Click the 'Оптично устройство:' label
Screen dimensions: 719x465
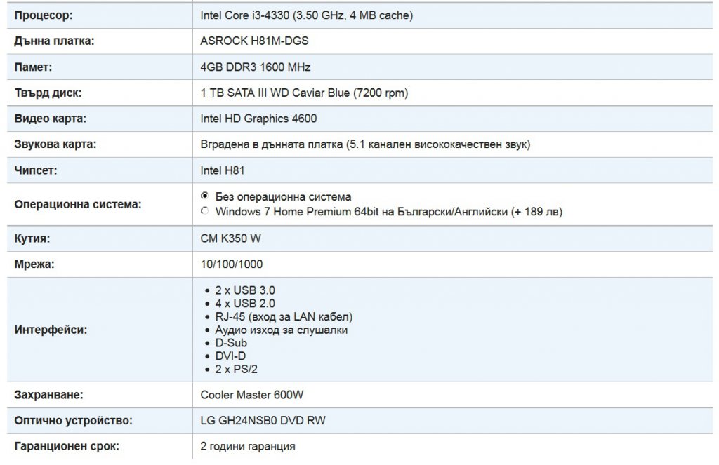(73, 420)
